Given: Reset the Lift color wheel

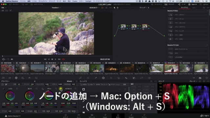Looking at the screenshot, I should (17, 89).
